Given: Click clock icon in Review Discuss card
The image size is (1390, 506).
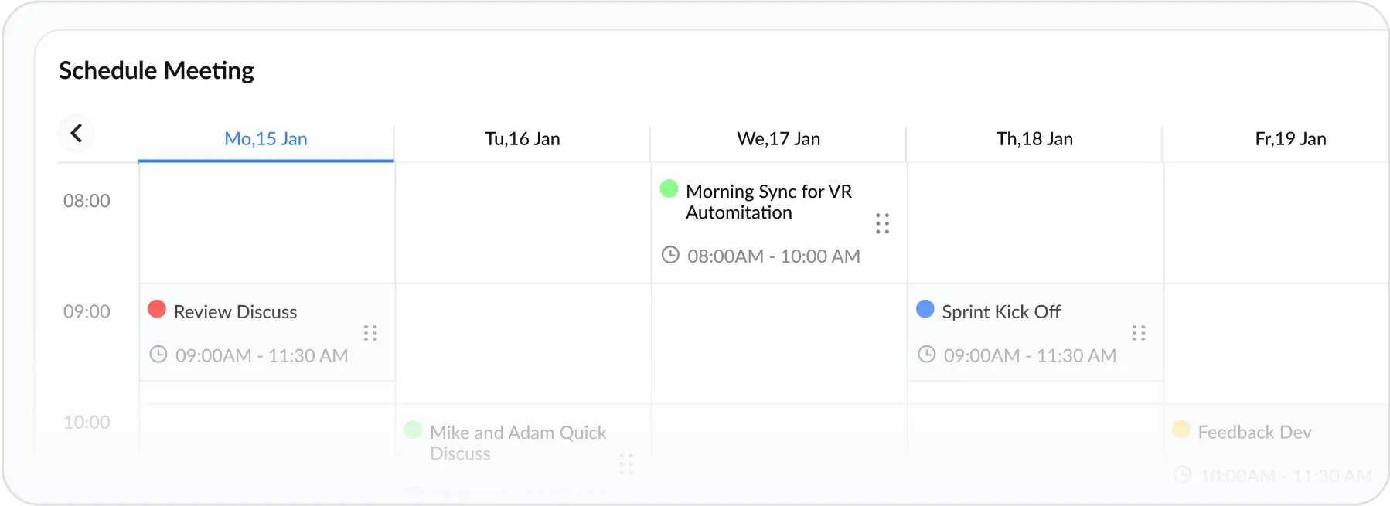Looking at the screenshot, I should pyautogui.click(x=158, y=355).
